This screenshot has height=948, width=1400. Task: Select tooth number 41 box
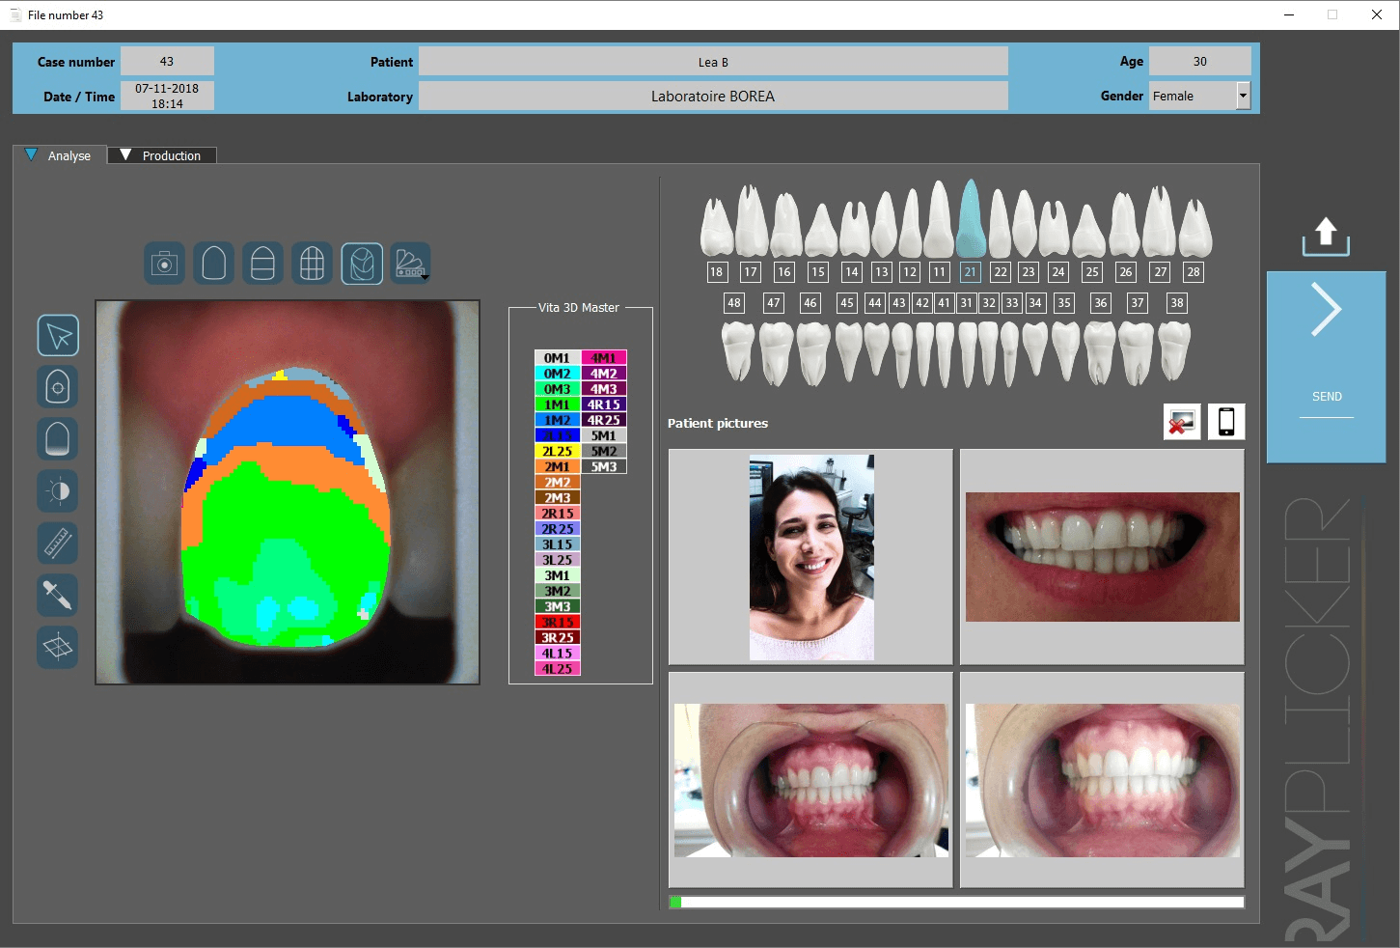click(x=944, y=303)
